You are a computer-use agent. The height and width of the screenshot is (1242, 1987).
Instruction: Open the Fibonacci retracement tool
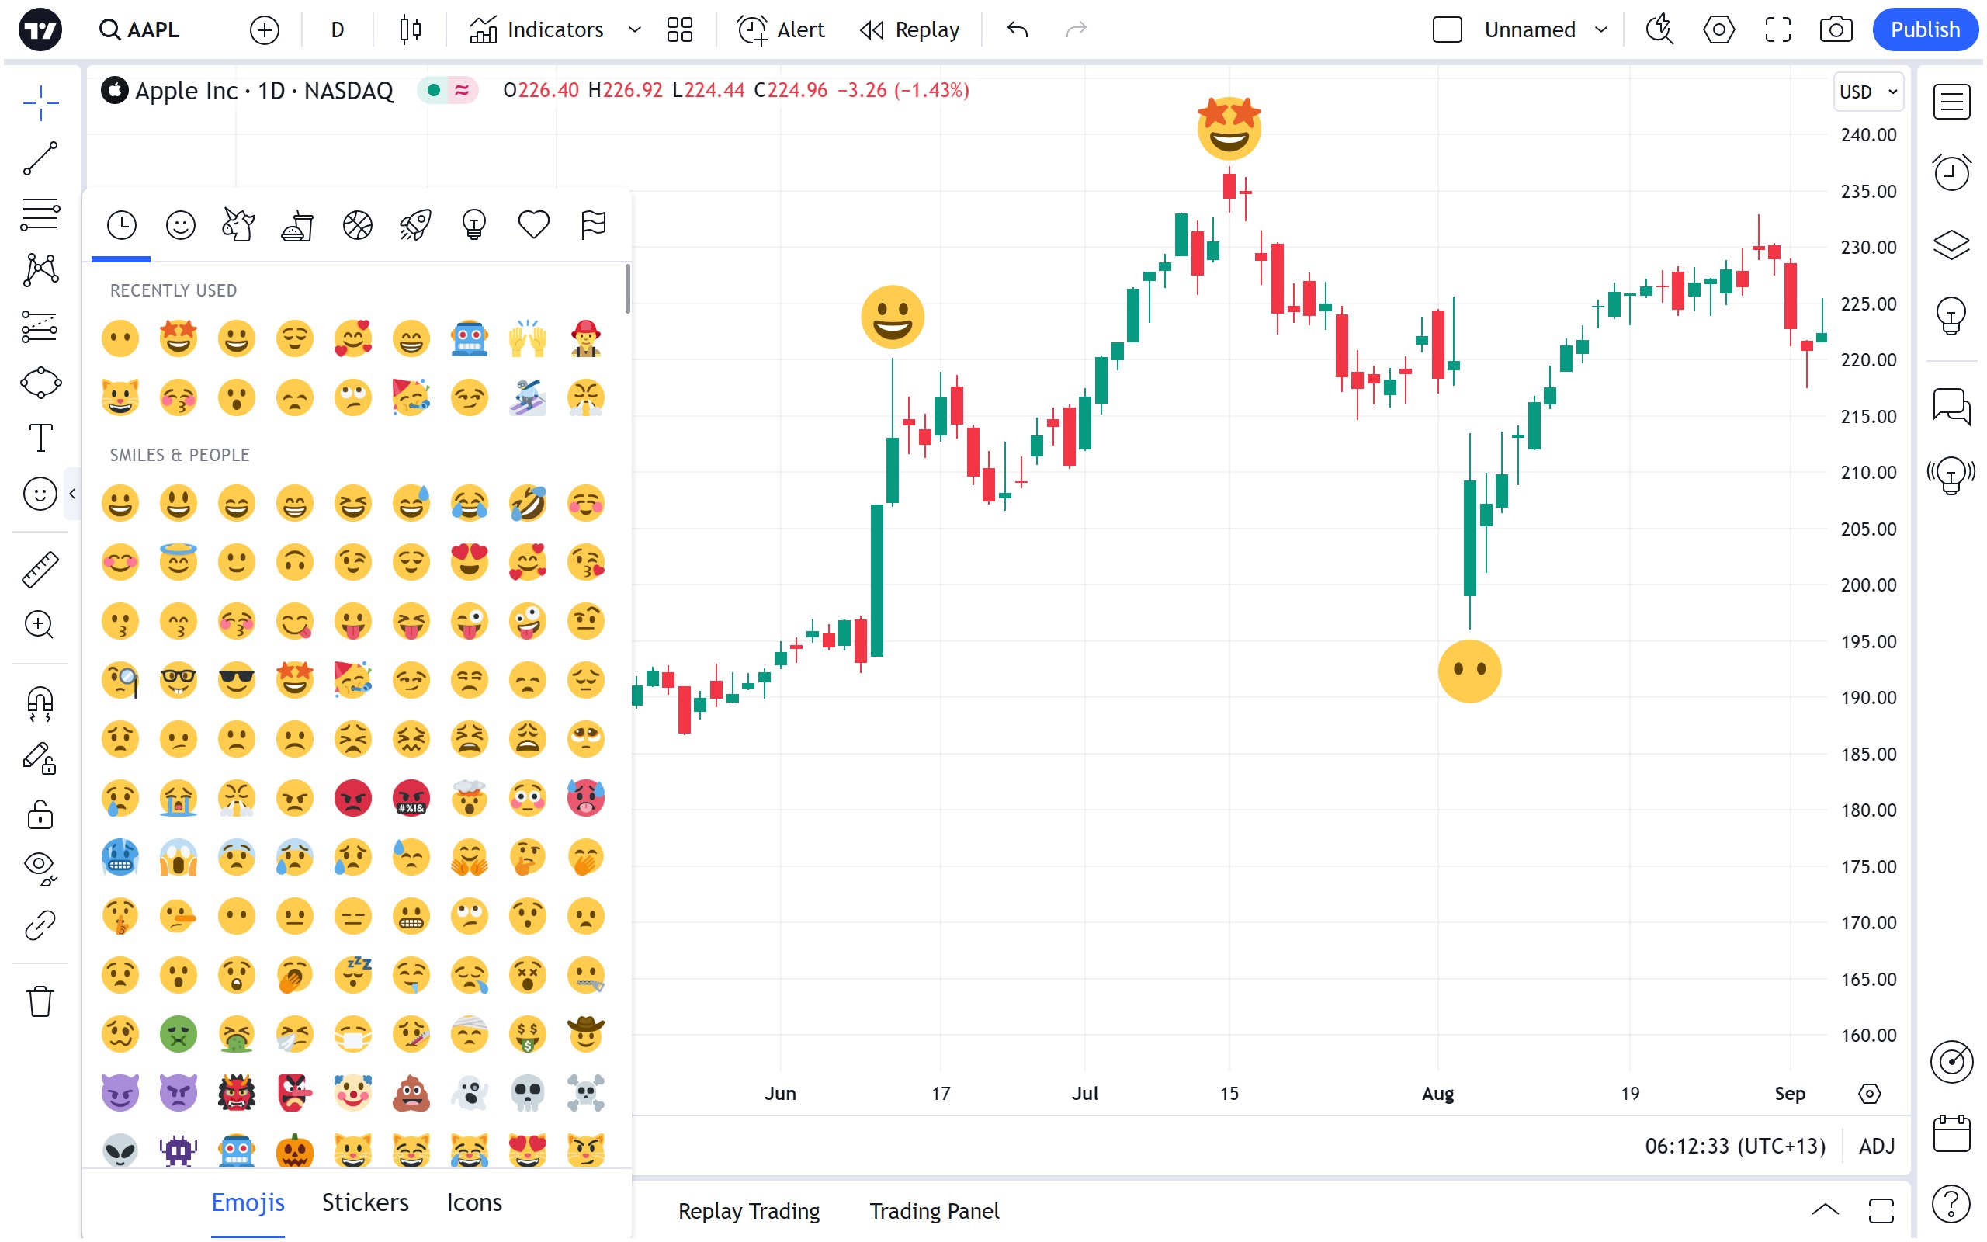click(40, 214)
